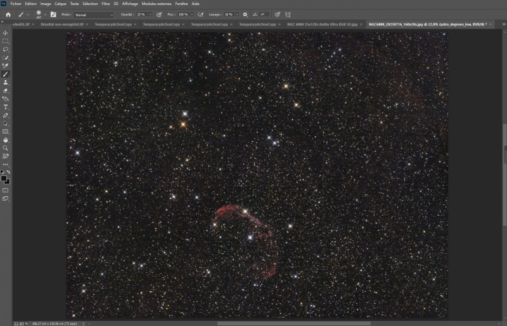Pick the Clone Stamp tool

click(6, 82)
